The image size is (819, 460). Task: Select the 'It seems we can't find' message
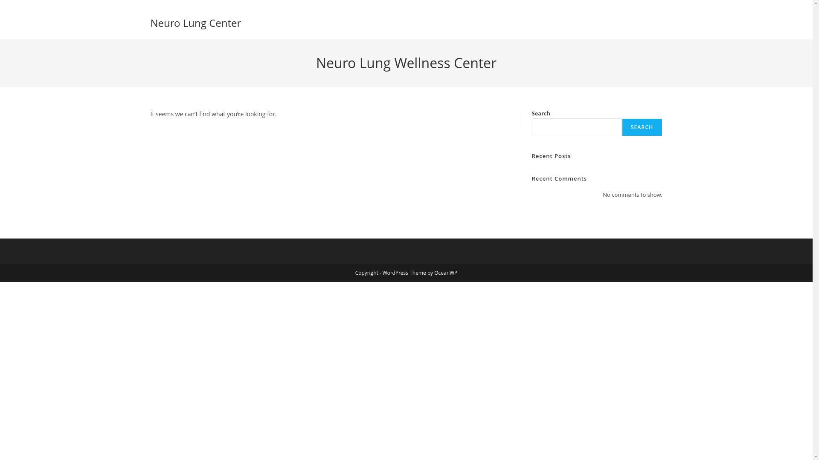point(213,114)
